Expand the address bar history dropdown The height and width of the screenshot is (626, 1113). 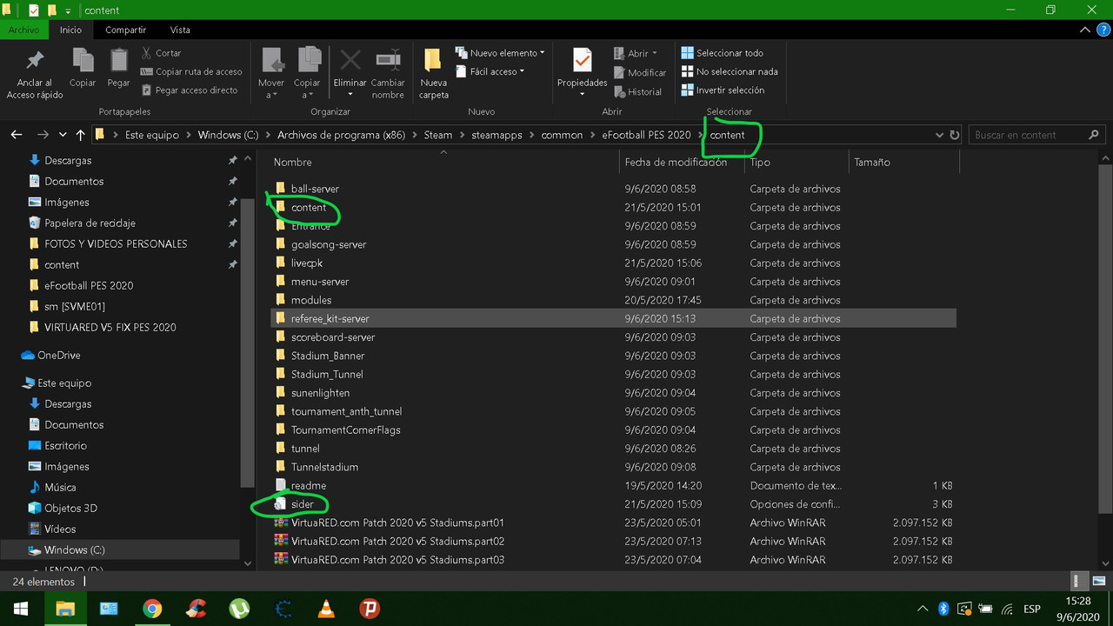pyautogui.click(x=939, y=135)
